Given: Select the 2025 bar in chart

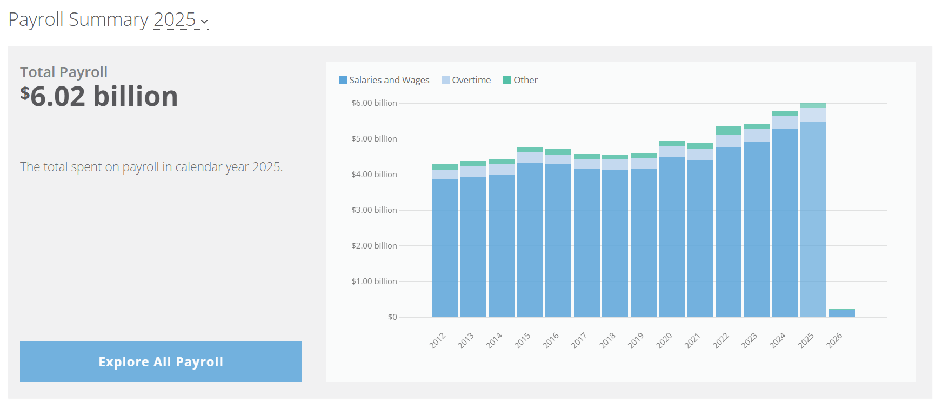Looking at the screenshot, I should [813, 216].
